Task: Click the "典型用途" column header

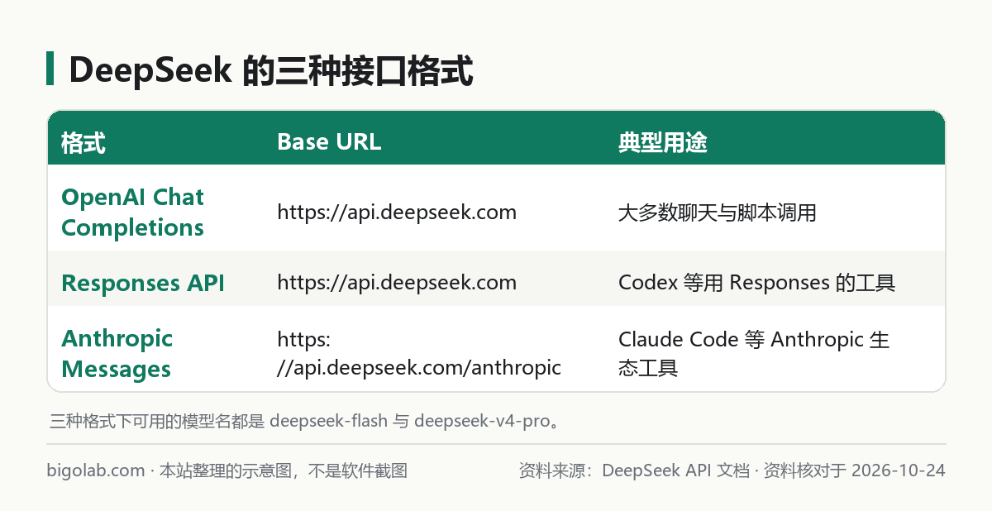Action: pyautogui.click(x=662, y=142)
